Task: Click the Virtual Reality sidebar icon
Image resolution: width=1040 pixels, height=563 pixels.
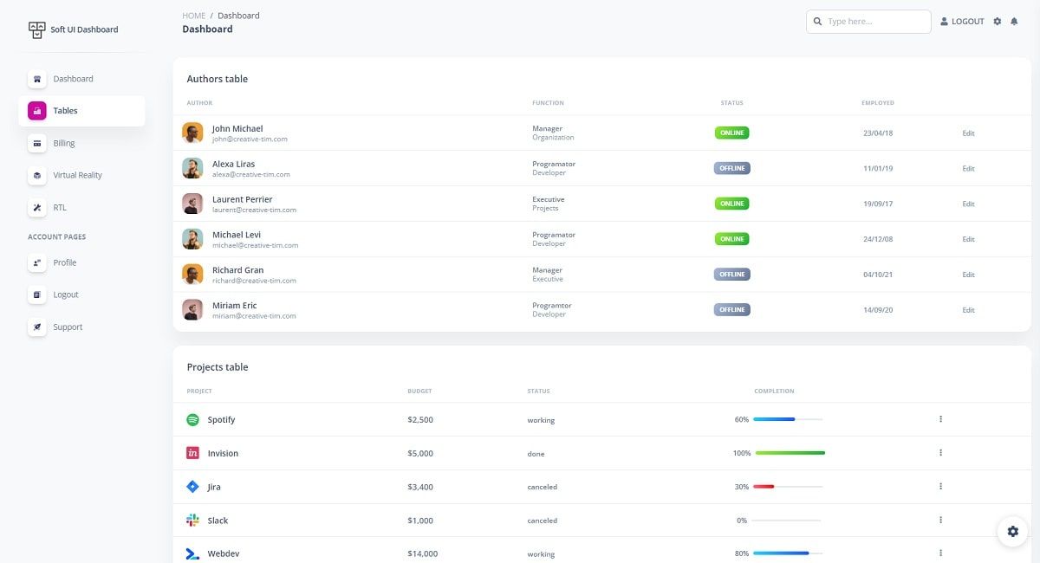Action: click(x=36, y=175)
